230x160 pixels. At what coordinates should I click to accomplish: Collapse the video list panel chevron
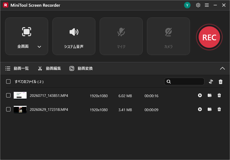(222, 68)
